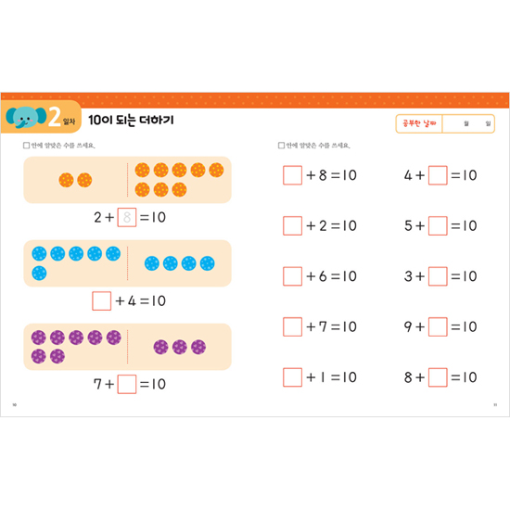Click the empty box after 8 +
The width and height of the screenshot is (510, 510).
pyautogui.click(x=438, y=377)
